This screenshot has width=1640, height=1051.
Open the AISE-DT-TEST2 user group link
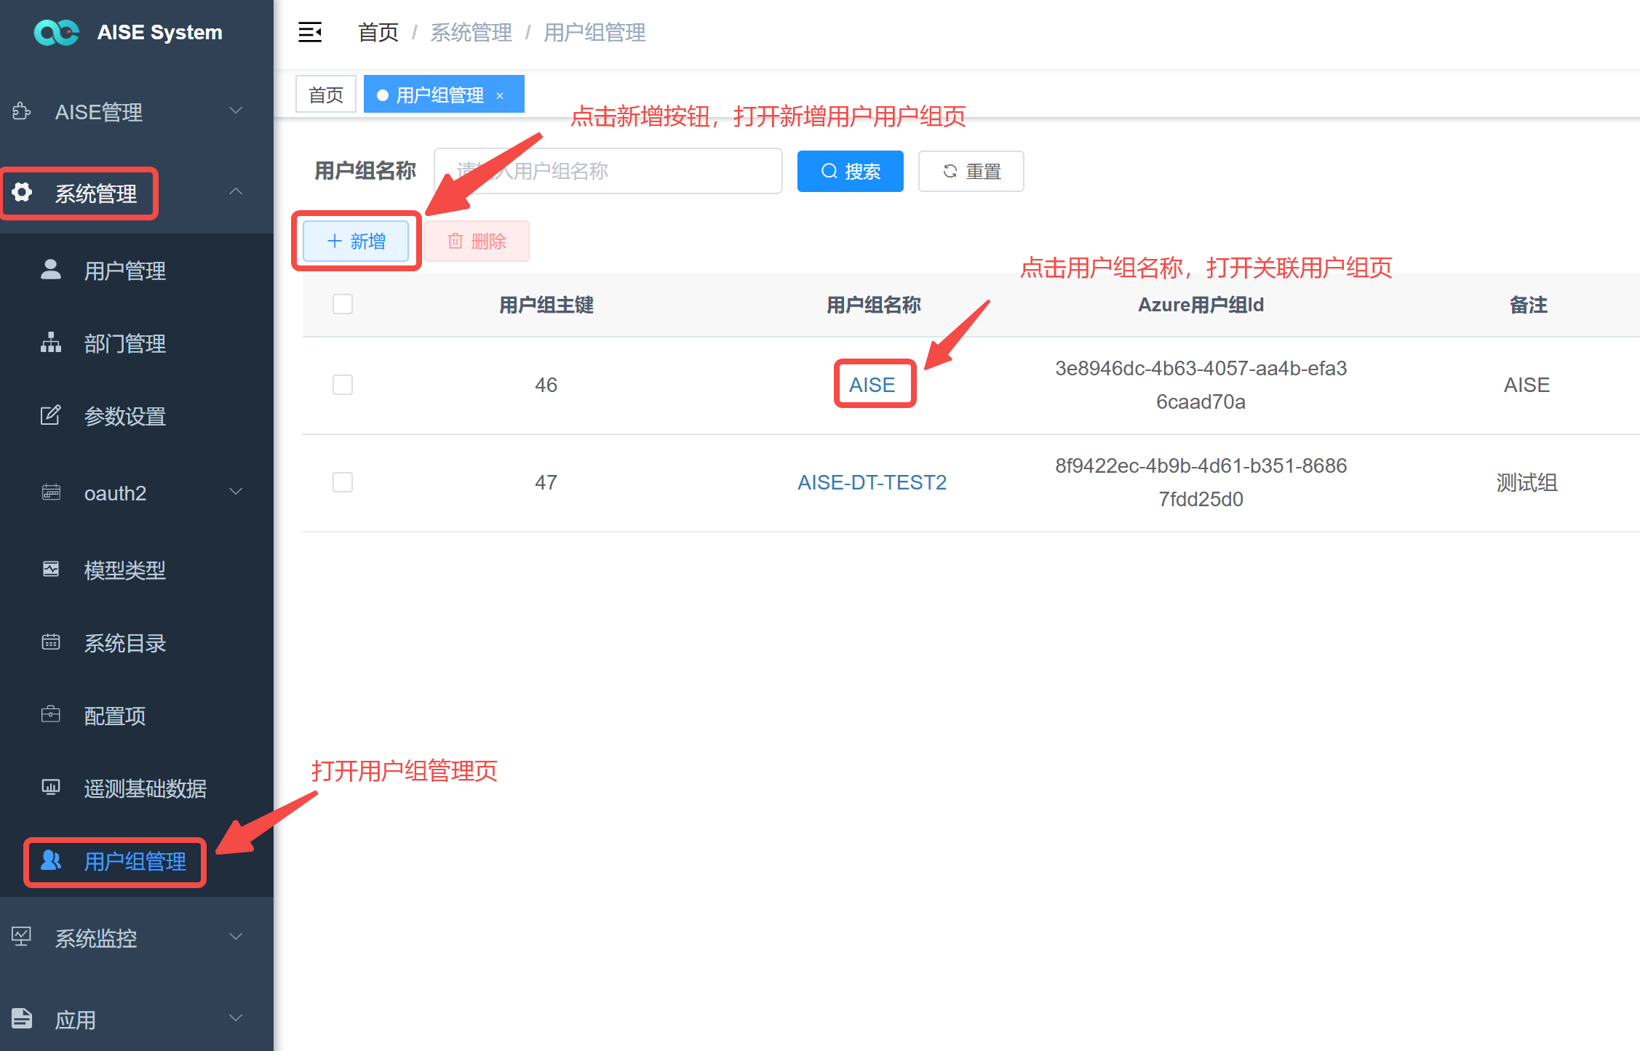click(872, 482)
